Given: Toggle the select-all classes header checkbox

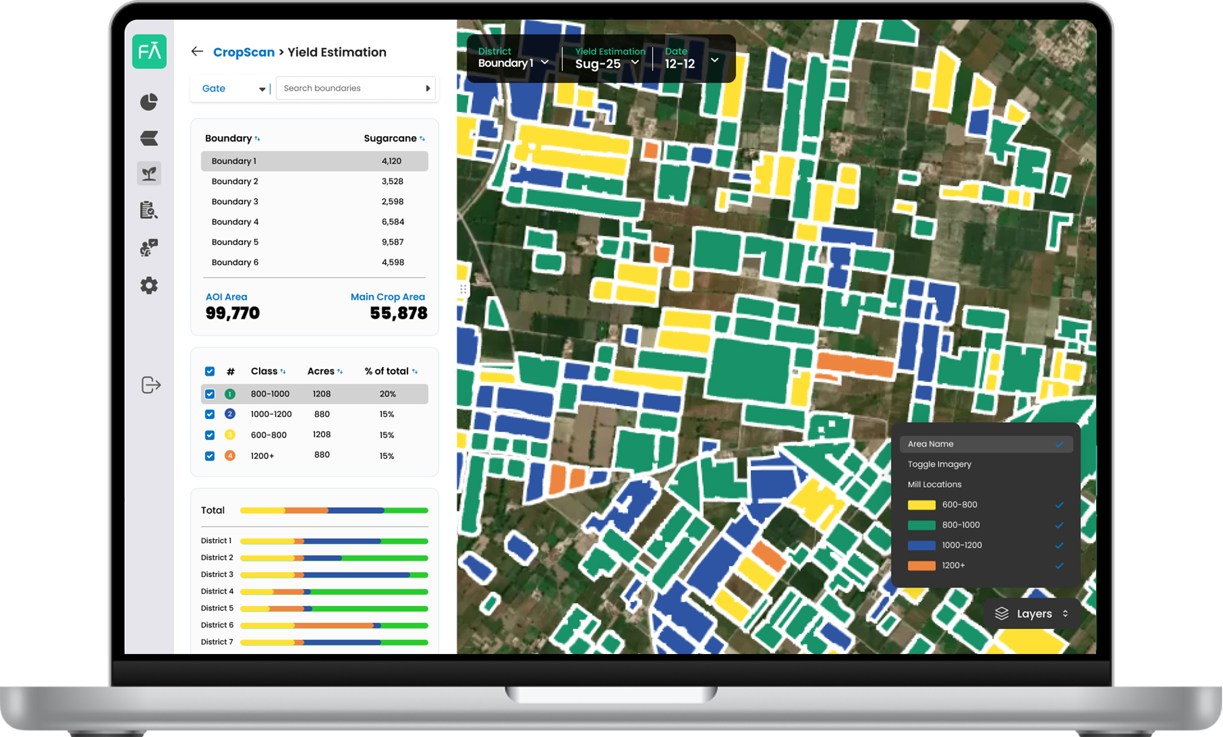Looking at the screenshot, I should [x=210, y=372].
